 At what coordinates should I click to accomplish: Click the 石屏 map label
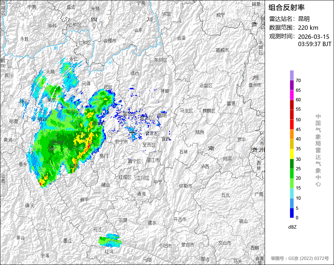(x=123, y=220)
